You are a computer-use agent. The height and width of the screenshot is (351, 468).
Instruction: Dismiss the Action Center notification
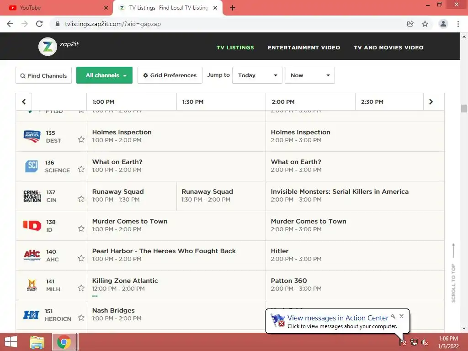pos(401,316)
